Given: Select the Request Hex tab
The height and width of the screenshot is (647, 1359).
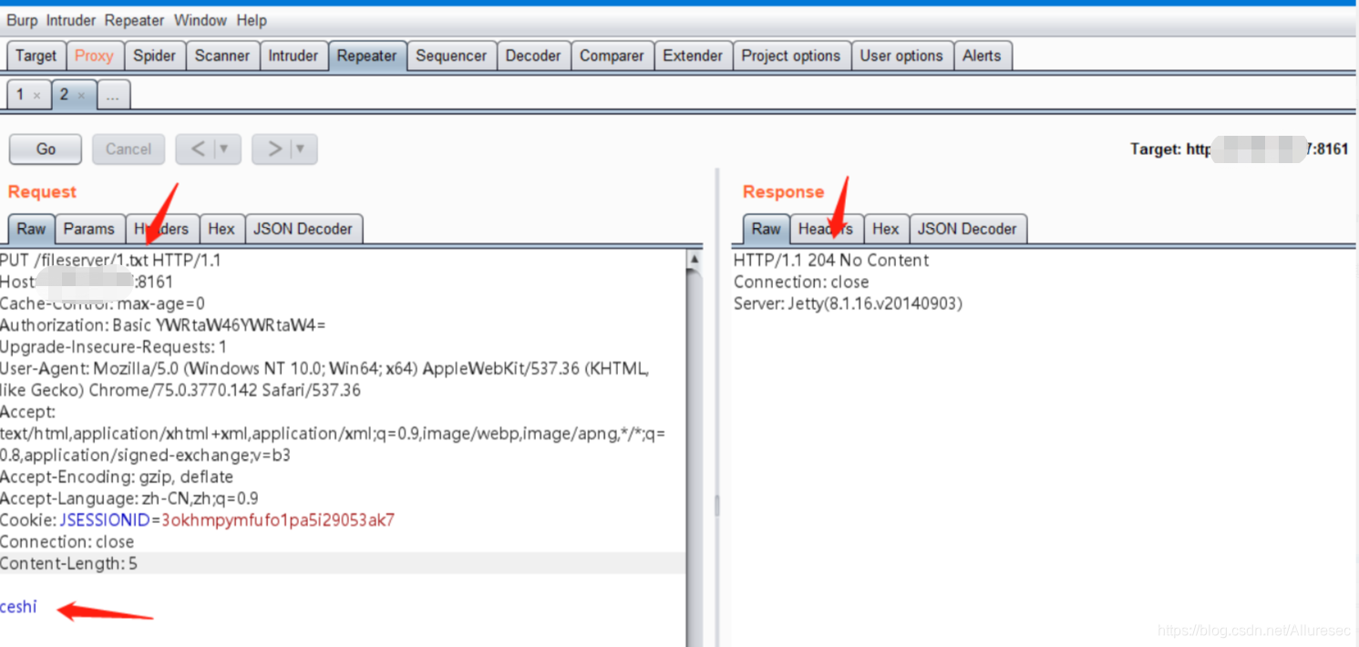Looking at the screenshot, I should coord(221,229).
